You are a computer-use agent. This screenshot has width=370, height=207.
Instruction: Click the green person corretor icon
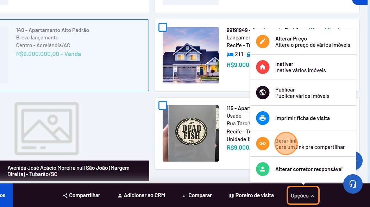(x=263, y=169)
